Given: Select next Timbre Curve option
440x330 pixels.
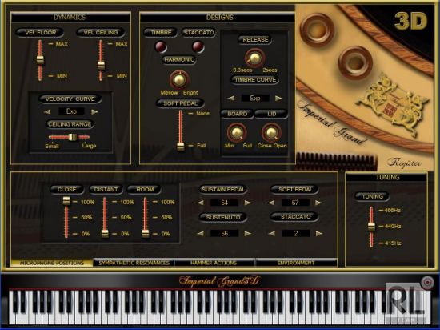Looking at the screenshot, I should (x=278, y=98).
